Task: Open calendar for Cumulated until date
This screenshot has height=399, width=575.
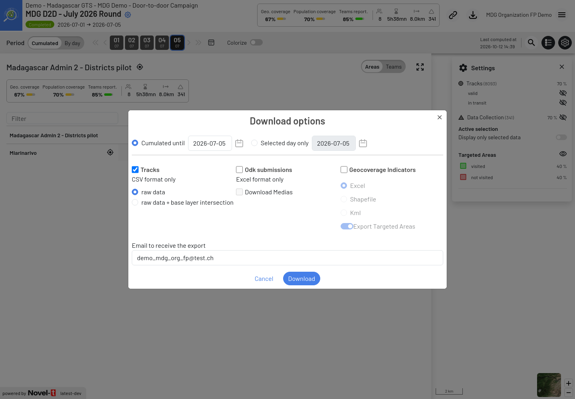Action: click(x=239, y=143)
